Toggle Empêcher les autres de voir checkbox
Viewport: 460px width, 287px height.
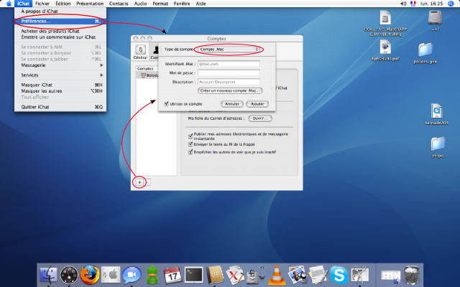tap(190, 151)
